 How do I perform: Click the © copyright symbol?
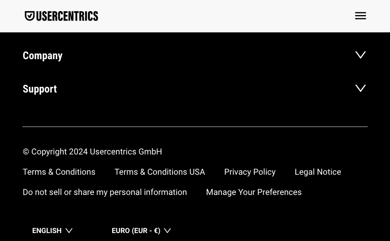26,152
